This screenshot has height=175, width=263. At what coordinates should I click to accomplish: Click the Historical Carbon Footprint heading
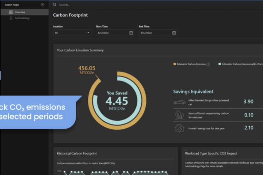click(77, 153)
